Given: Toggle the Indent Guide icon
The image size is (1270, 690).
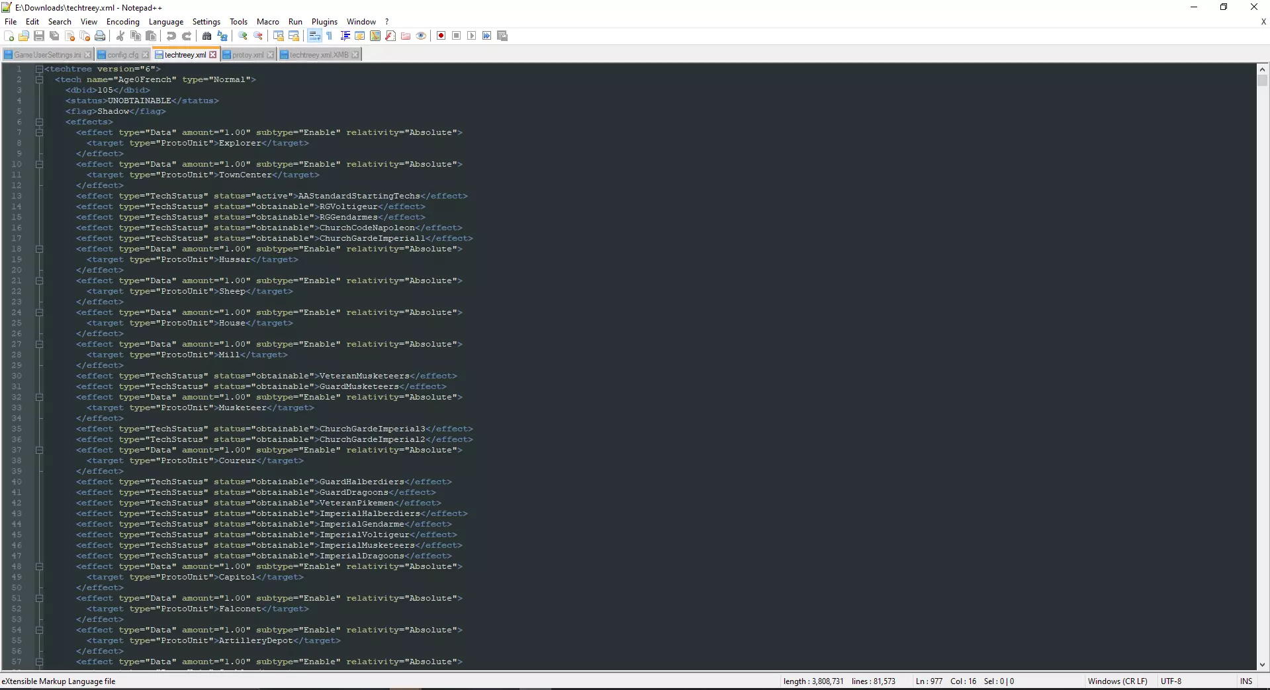Looking at the screenshot, I should (x=345, y=36).
